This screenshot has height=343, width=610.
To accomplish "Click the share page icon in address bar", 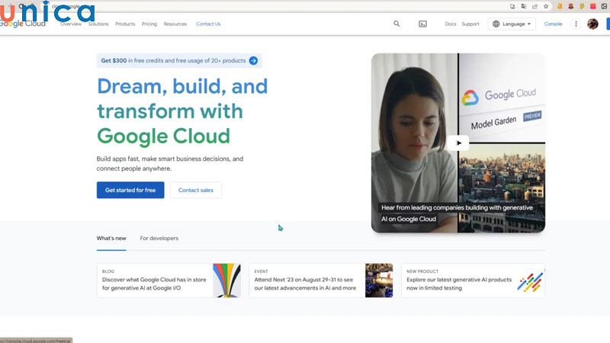I will pyautogui.click(x=535, y=6).
